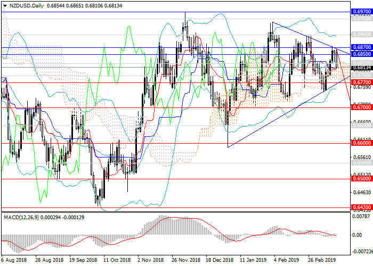The image size is (373, 266).
Task: Click the 0.6500 red price level label
Action: tap(361, 179)
